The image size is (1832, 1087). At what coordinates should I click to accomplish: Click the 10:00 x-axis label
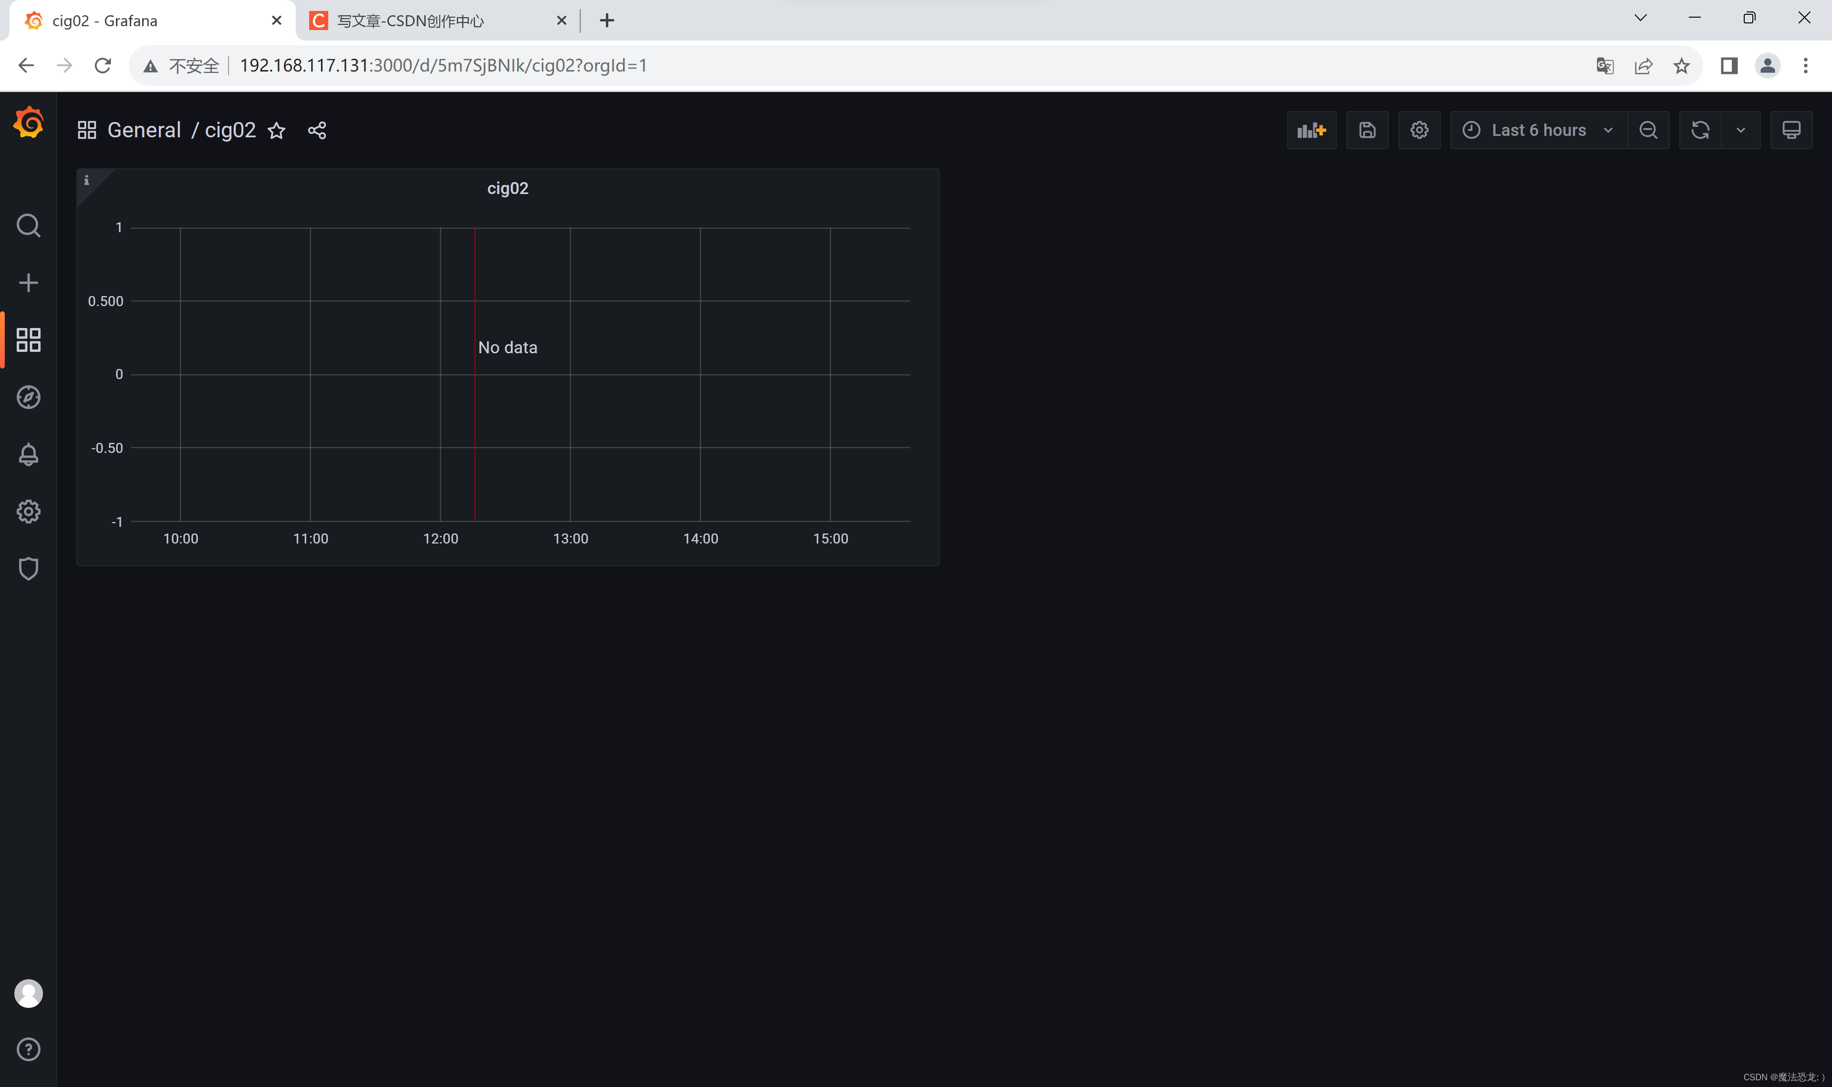tap(180, 539)
